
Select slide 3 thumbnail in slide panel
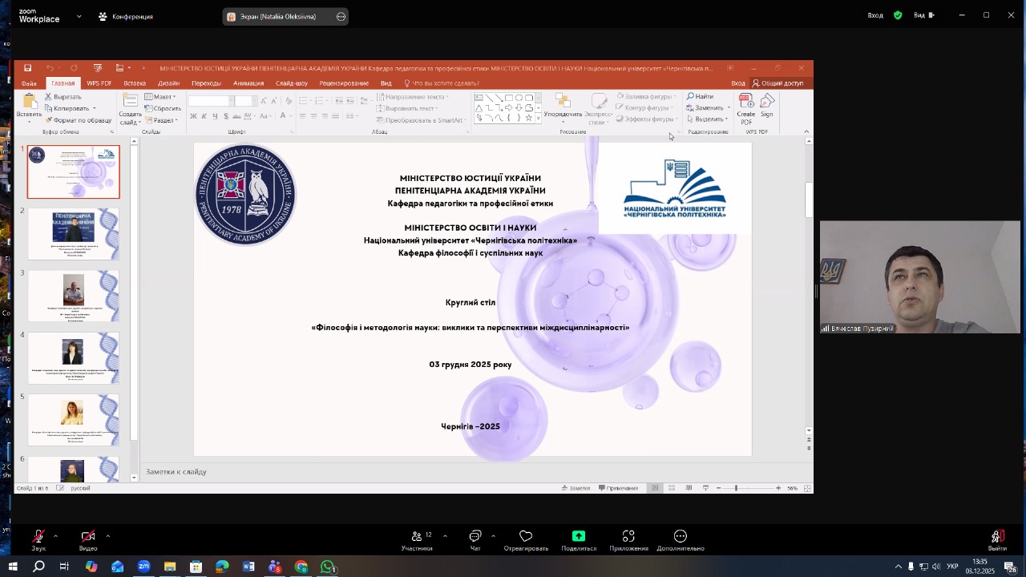[73, 296]
